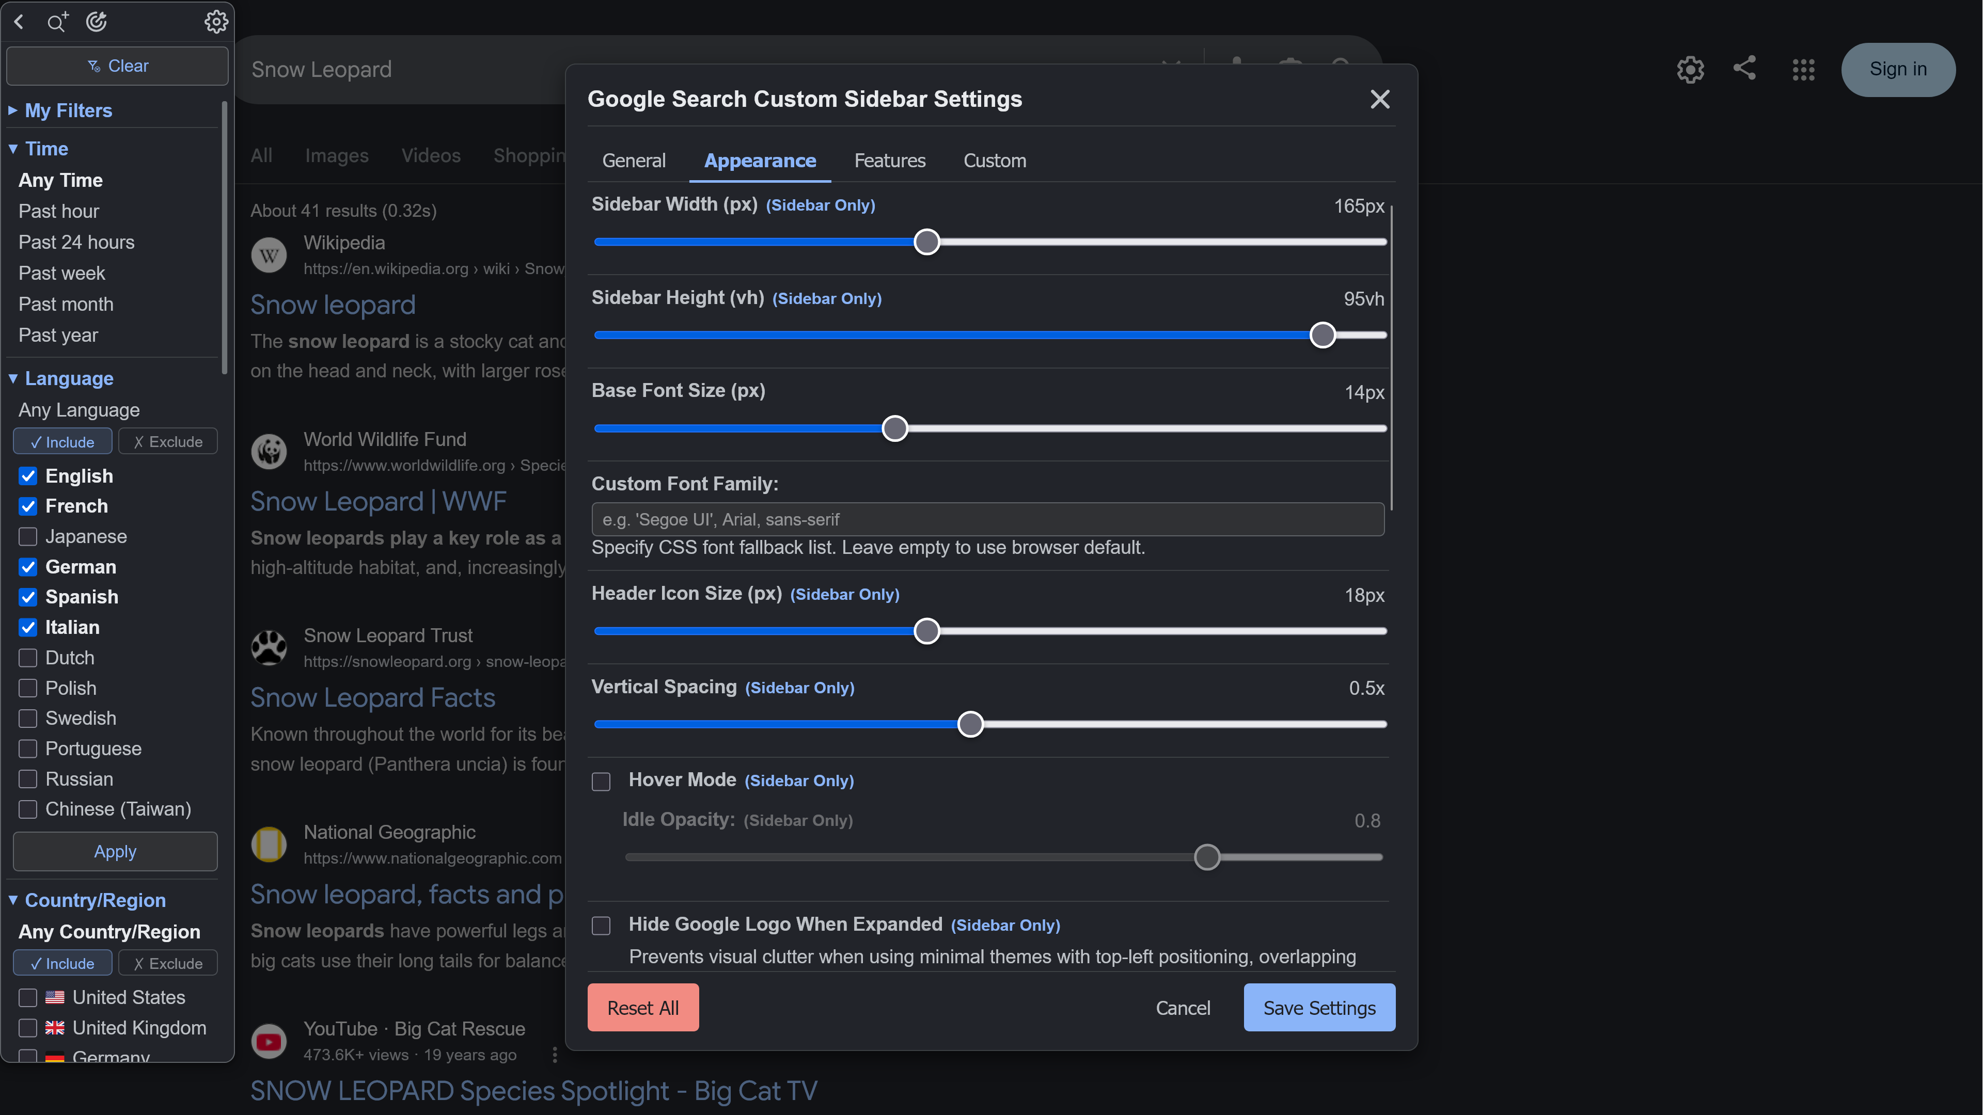This screenshot has height=1115, width=1983.
Task: Select Exclude mode under Country/Region
Action: pos(168,963)
